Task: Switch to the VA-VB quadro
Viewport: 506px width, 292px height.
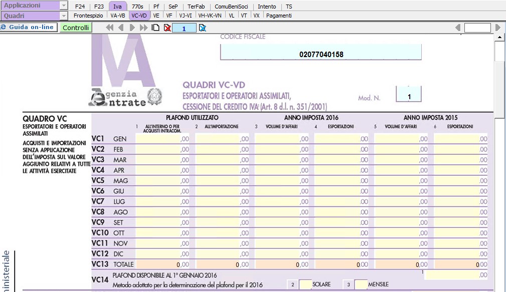Action: coord(117,16)
